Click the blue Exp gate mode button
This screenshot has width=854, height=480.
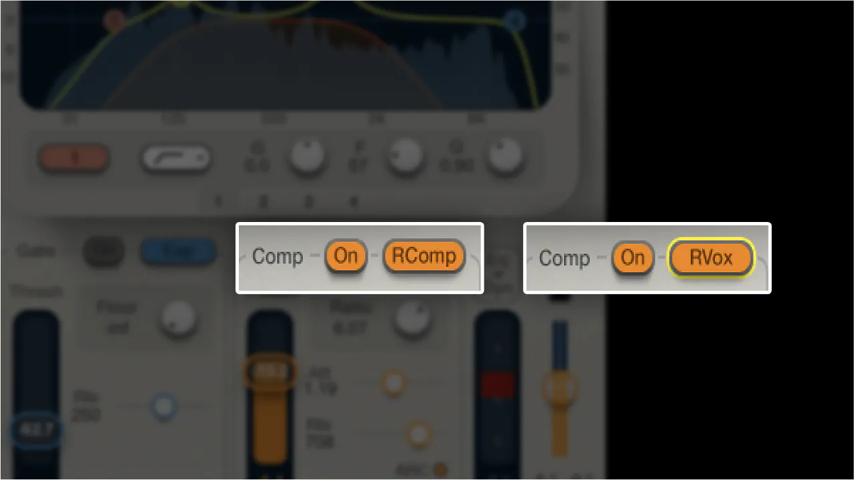pos(178,251)
